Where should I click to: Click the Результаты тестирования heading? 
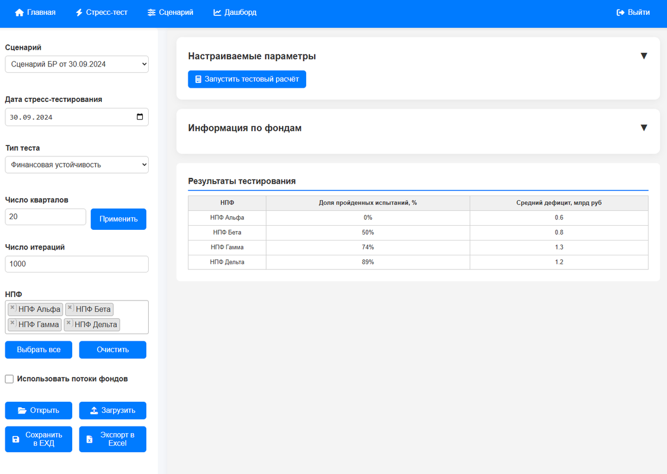click(x=242, y=181)
